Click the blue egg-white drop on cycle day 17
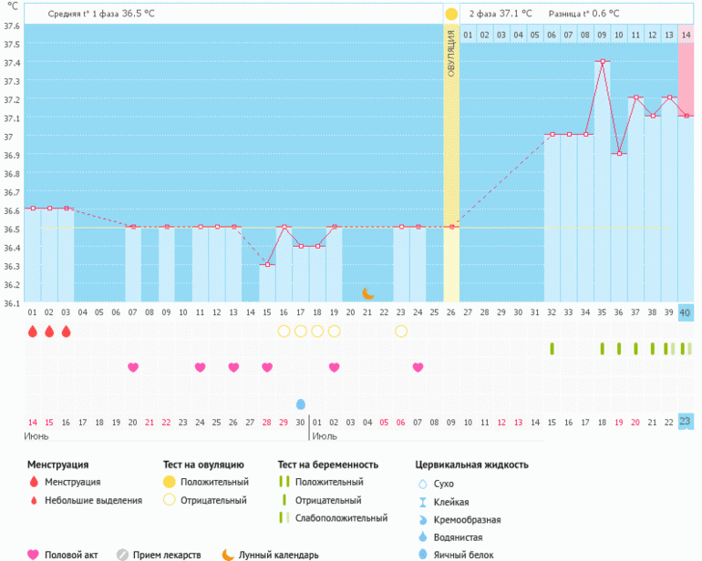 point(301,403)
